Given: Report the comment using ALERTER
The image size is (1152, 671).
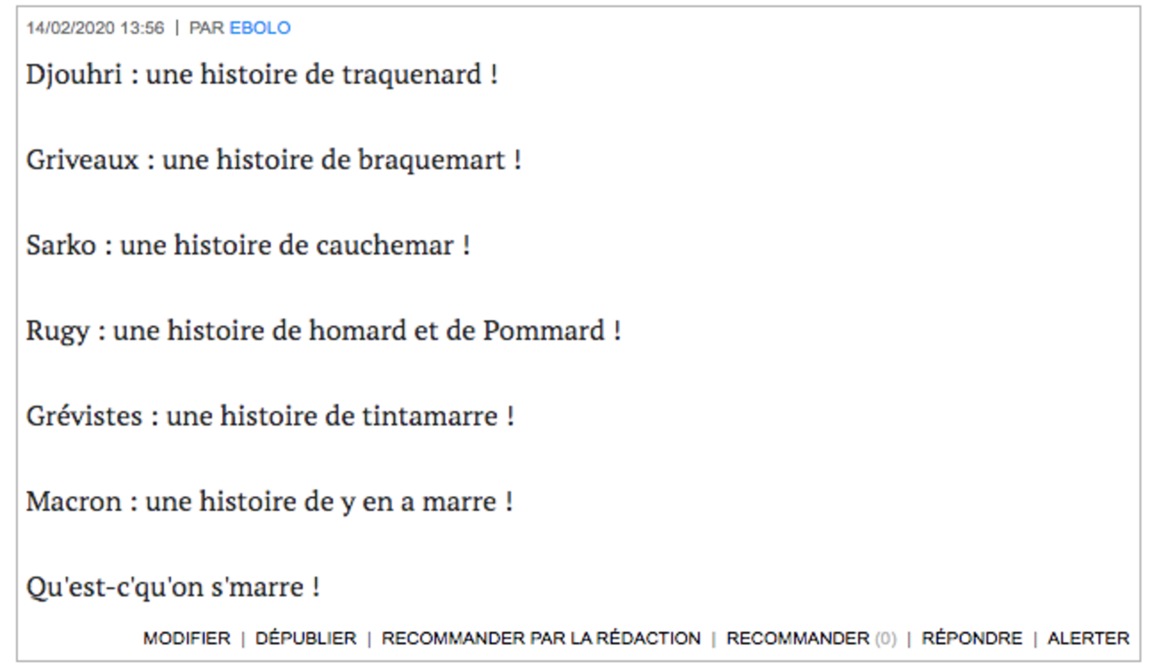Looking at the screenshot, I should 1088,639.
